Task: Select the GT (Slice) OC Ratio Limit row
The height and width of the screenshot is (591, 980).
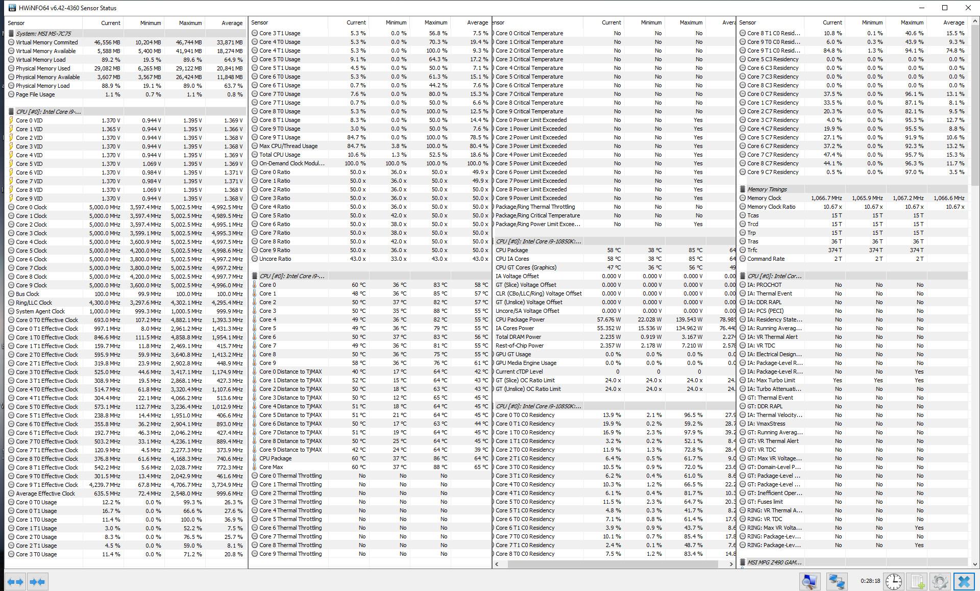Action: point(615,380)
